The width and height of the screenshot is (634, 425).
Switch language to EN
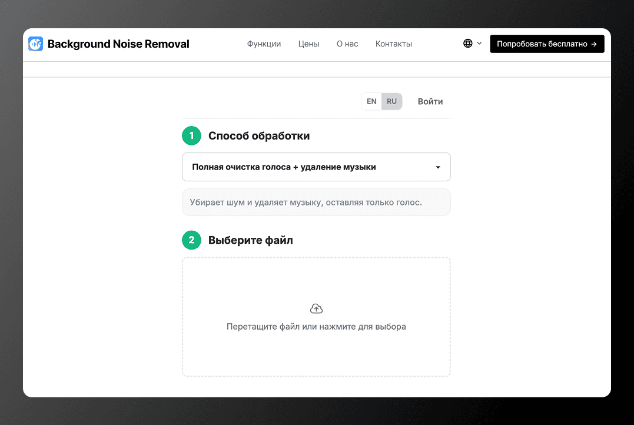tap(371, 101)
